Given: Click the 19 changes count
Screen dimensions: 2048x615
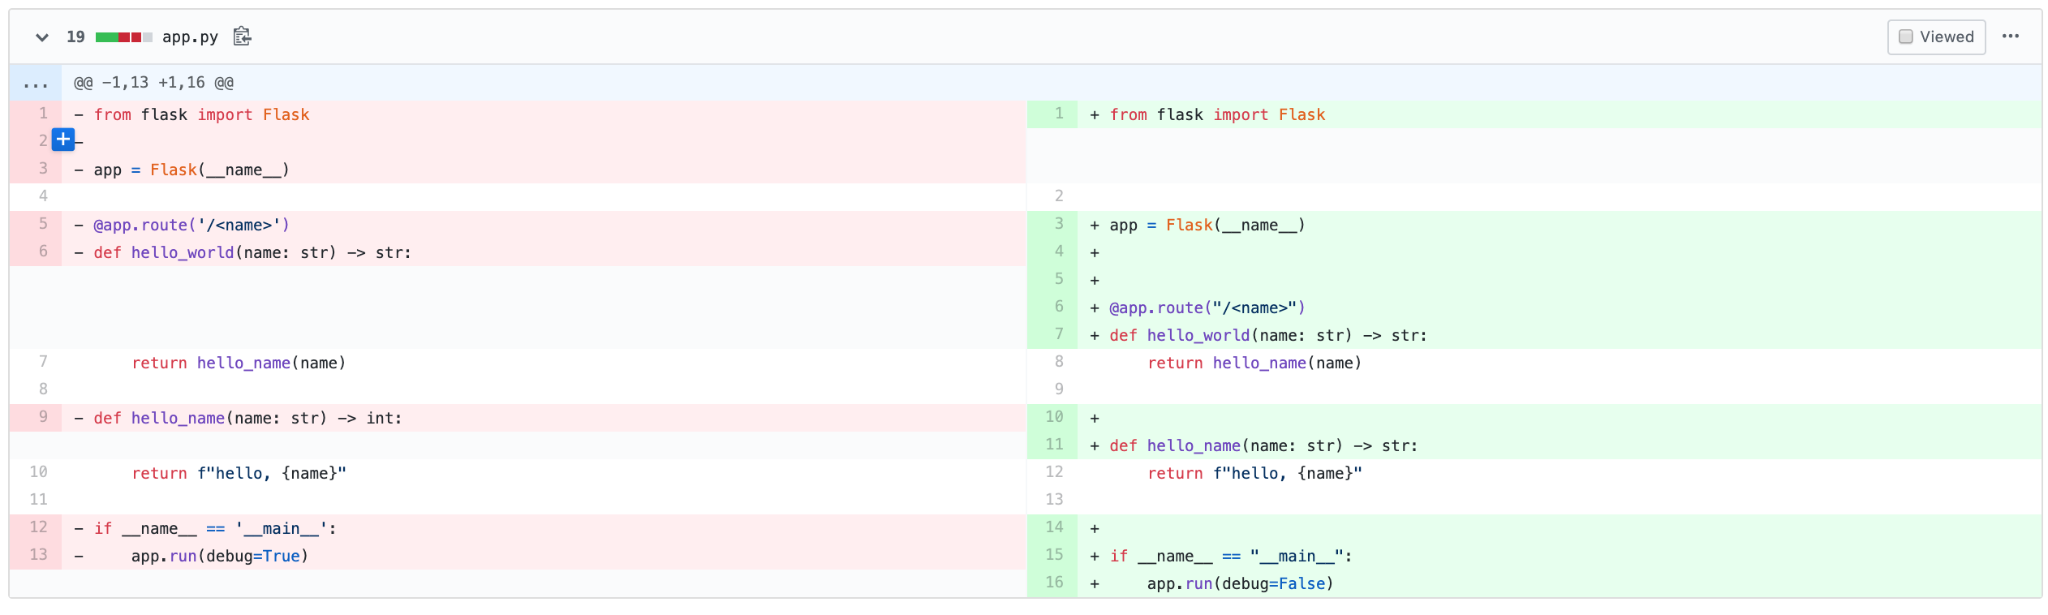Looking at the screenshot, I should point(75,37).
